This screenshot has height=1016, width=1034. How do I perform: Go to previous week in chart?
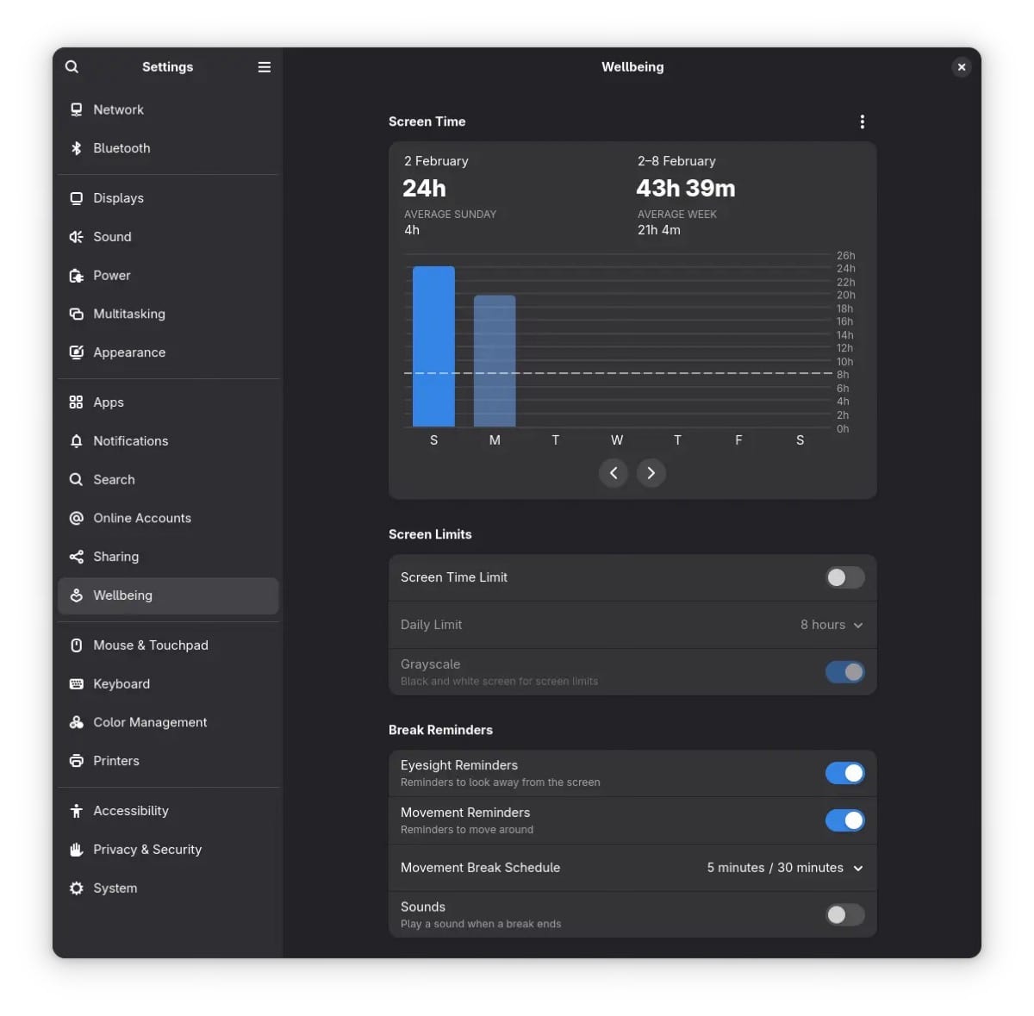point(614,473)
